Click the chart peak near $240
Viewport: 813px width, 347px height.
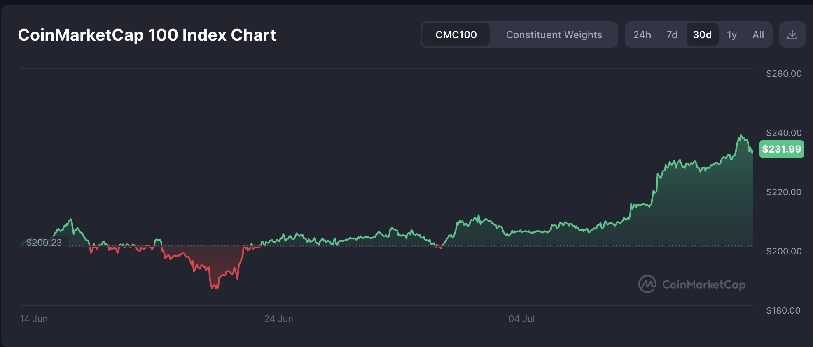[x=741, y=136]
